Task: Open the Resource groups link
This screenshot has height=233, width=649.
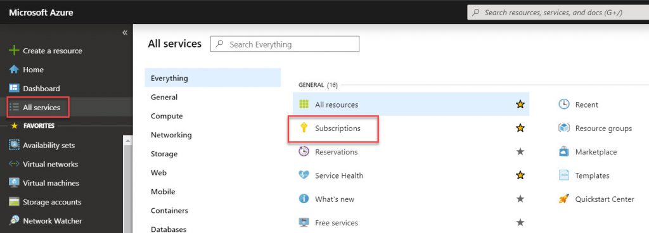Action: coord(603,129)
